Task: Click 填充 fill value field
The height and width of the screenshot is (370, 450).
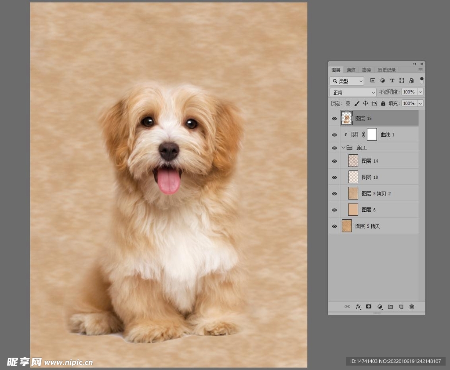Action: tap(409, 103)
